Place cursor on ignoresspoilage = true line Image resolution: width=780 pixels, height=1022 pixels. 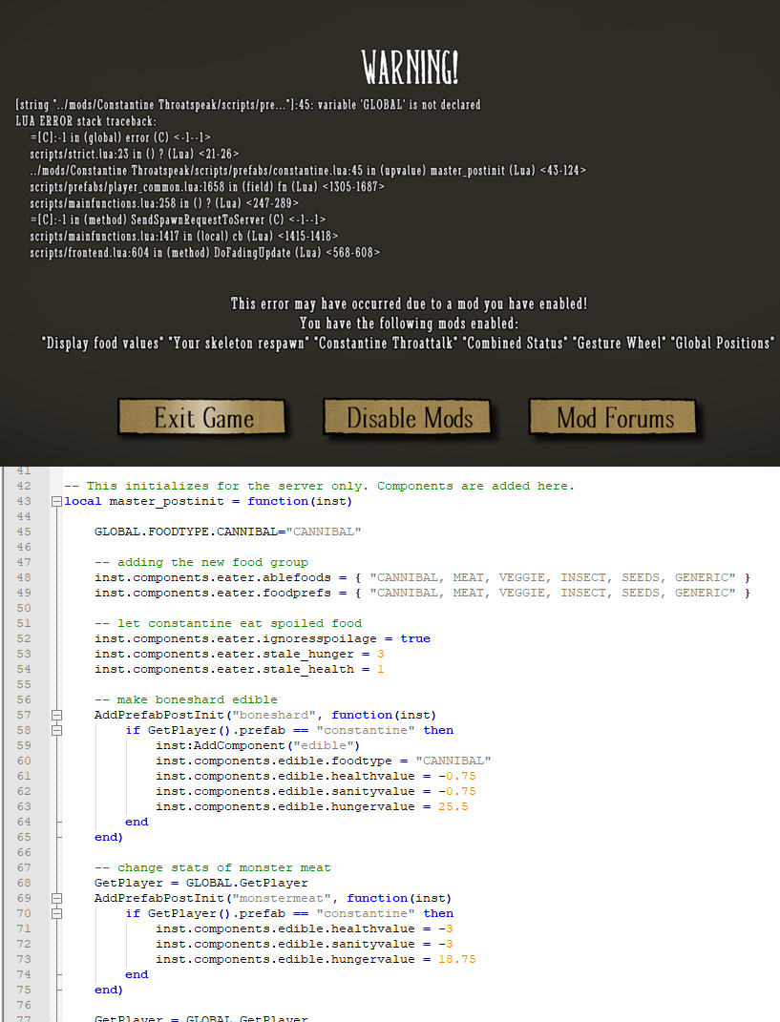point(262,638)
